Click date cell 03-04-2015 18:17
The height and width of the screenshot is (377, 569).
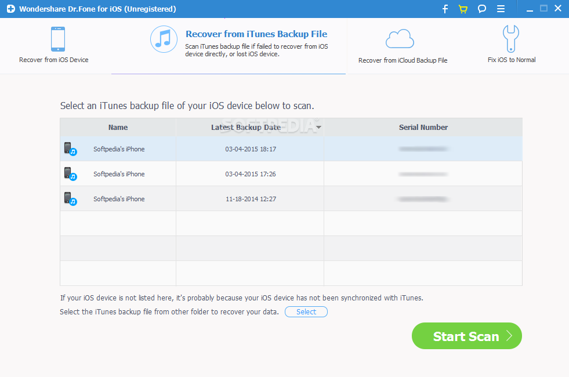tap(251, 149)
